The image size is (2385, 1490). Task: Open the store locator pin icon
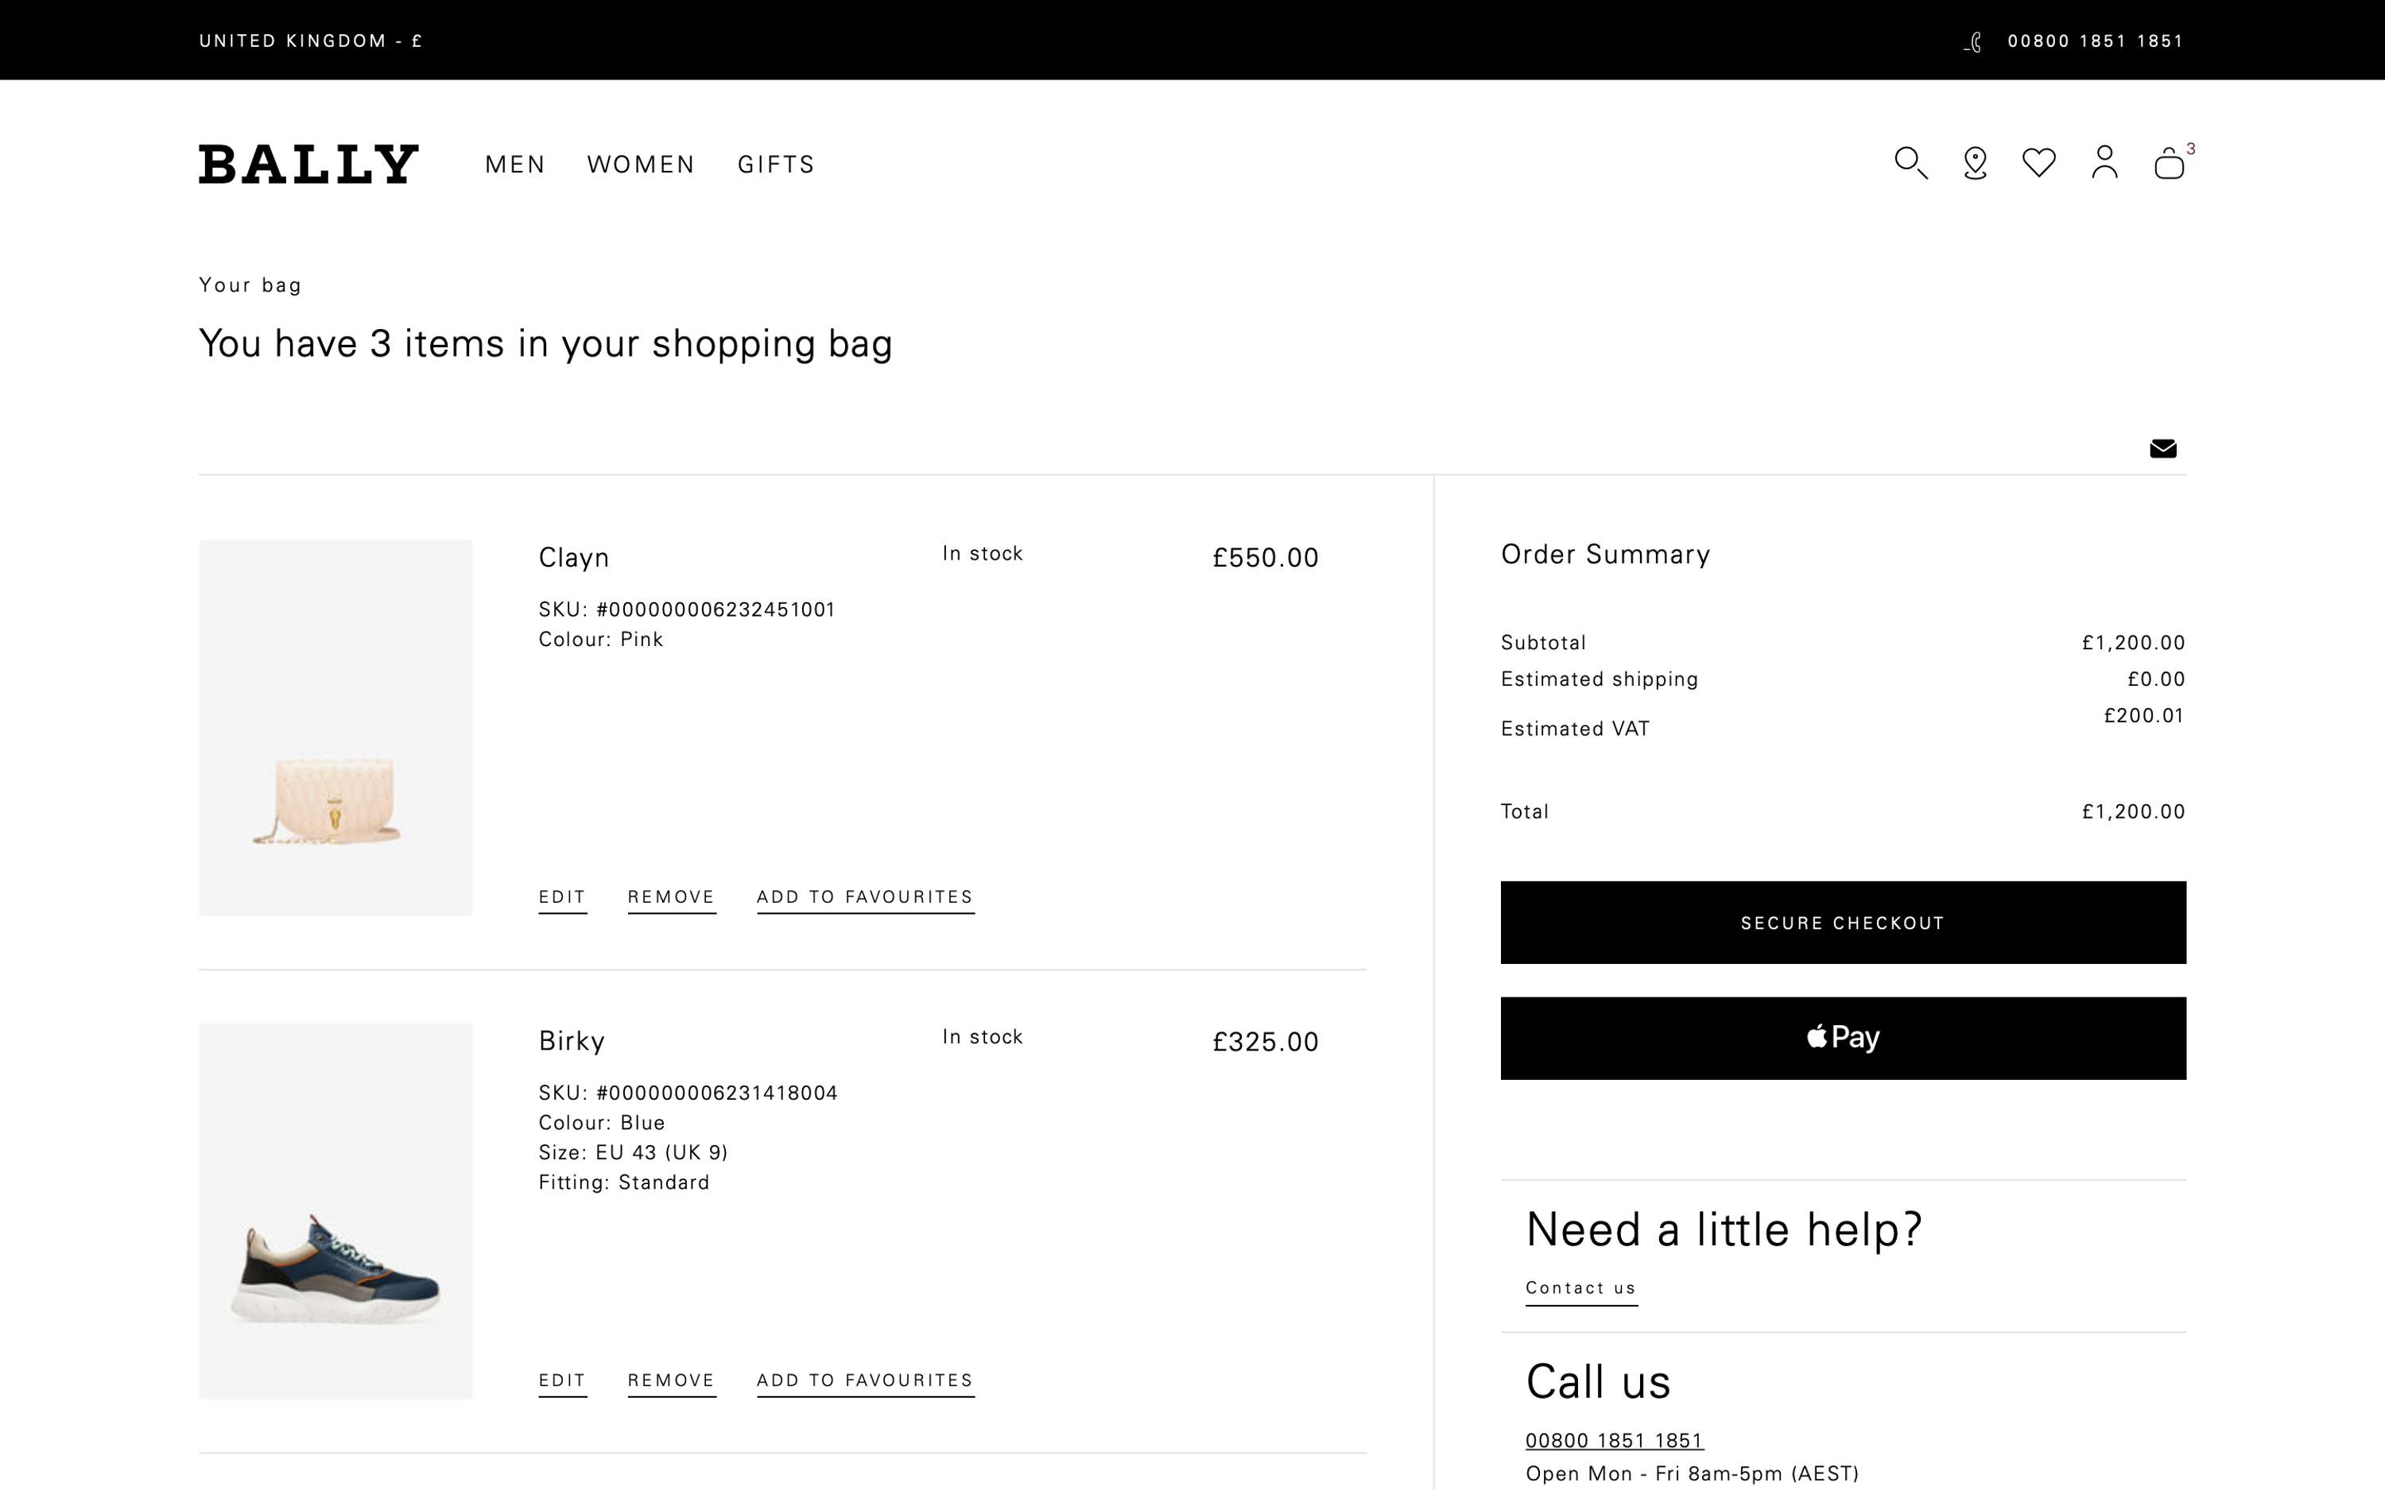point(1975,163)
